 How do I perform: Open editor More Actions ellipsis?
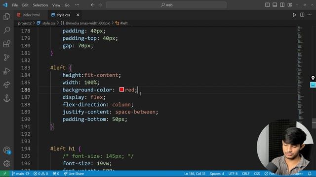coord(310,15)
